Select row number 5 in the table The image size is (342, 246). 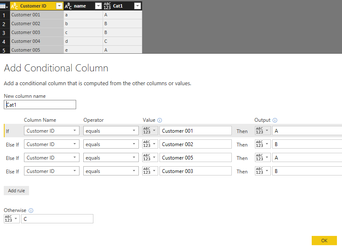4,50
